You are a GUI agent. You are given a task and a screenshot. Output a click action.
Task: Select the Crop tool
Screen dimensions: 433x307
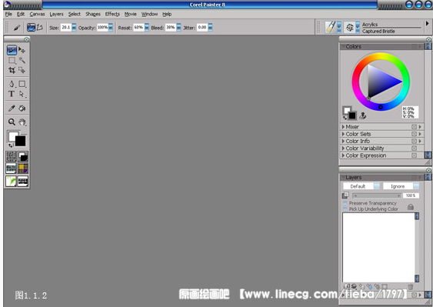12,70
